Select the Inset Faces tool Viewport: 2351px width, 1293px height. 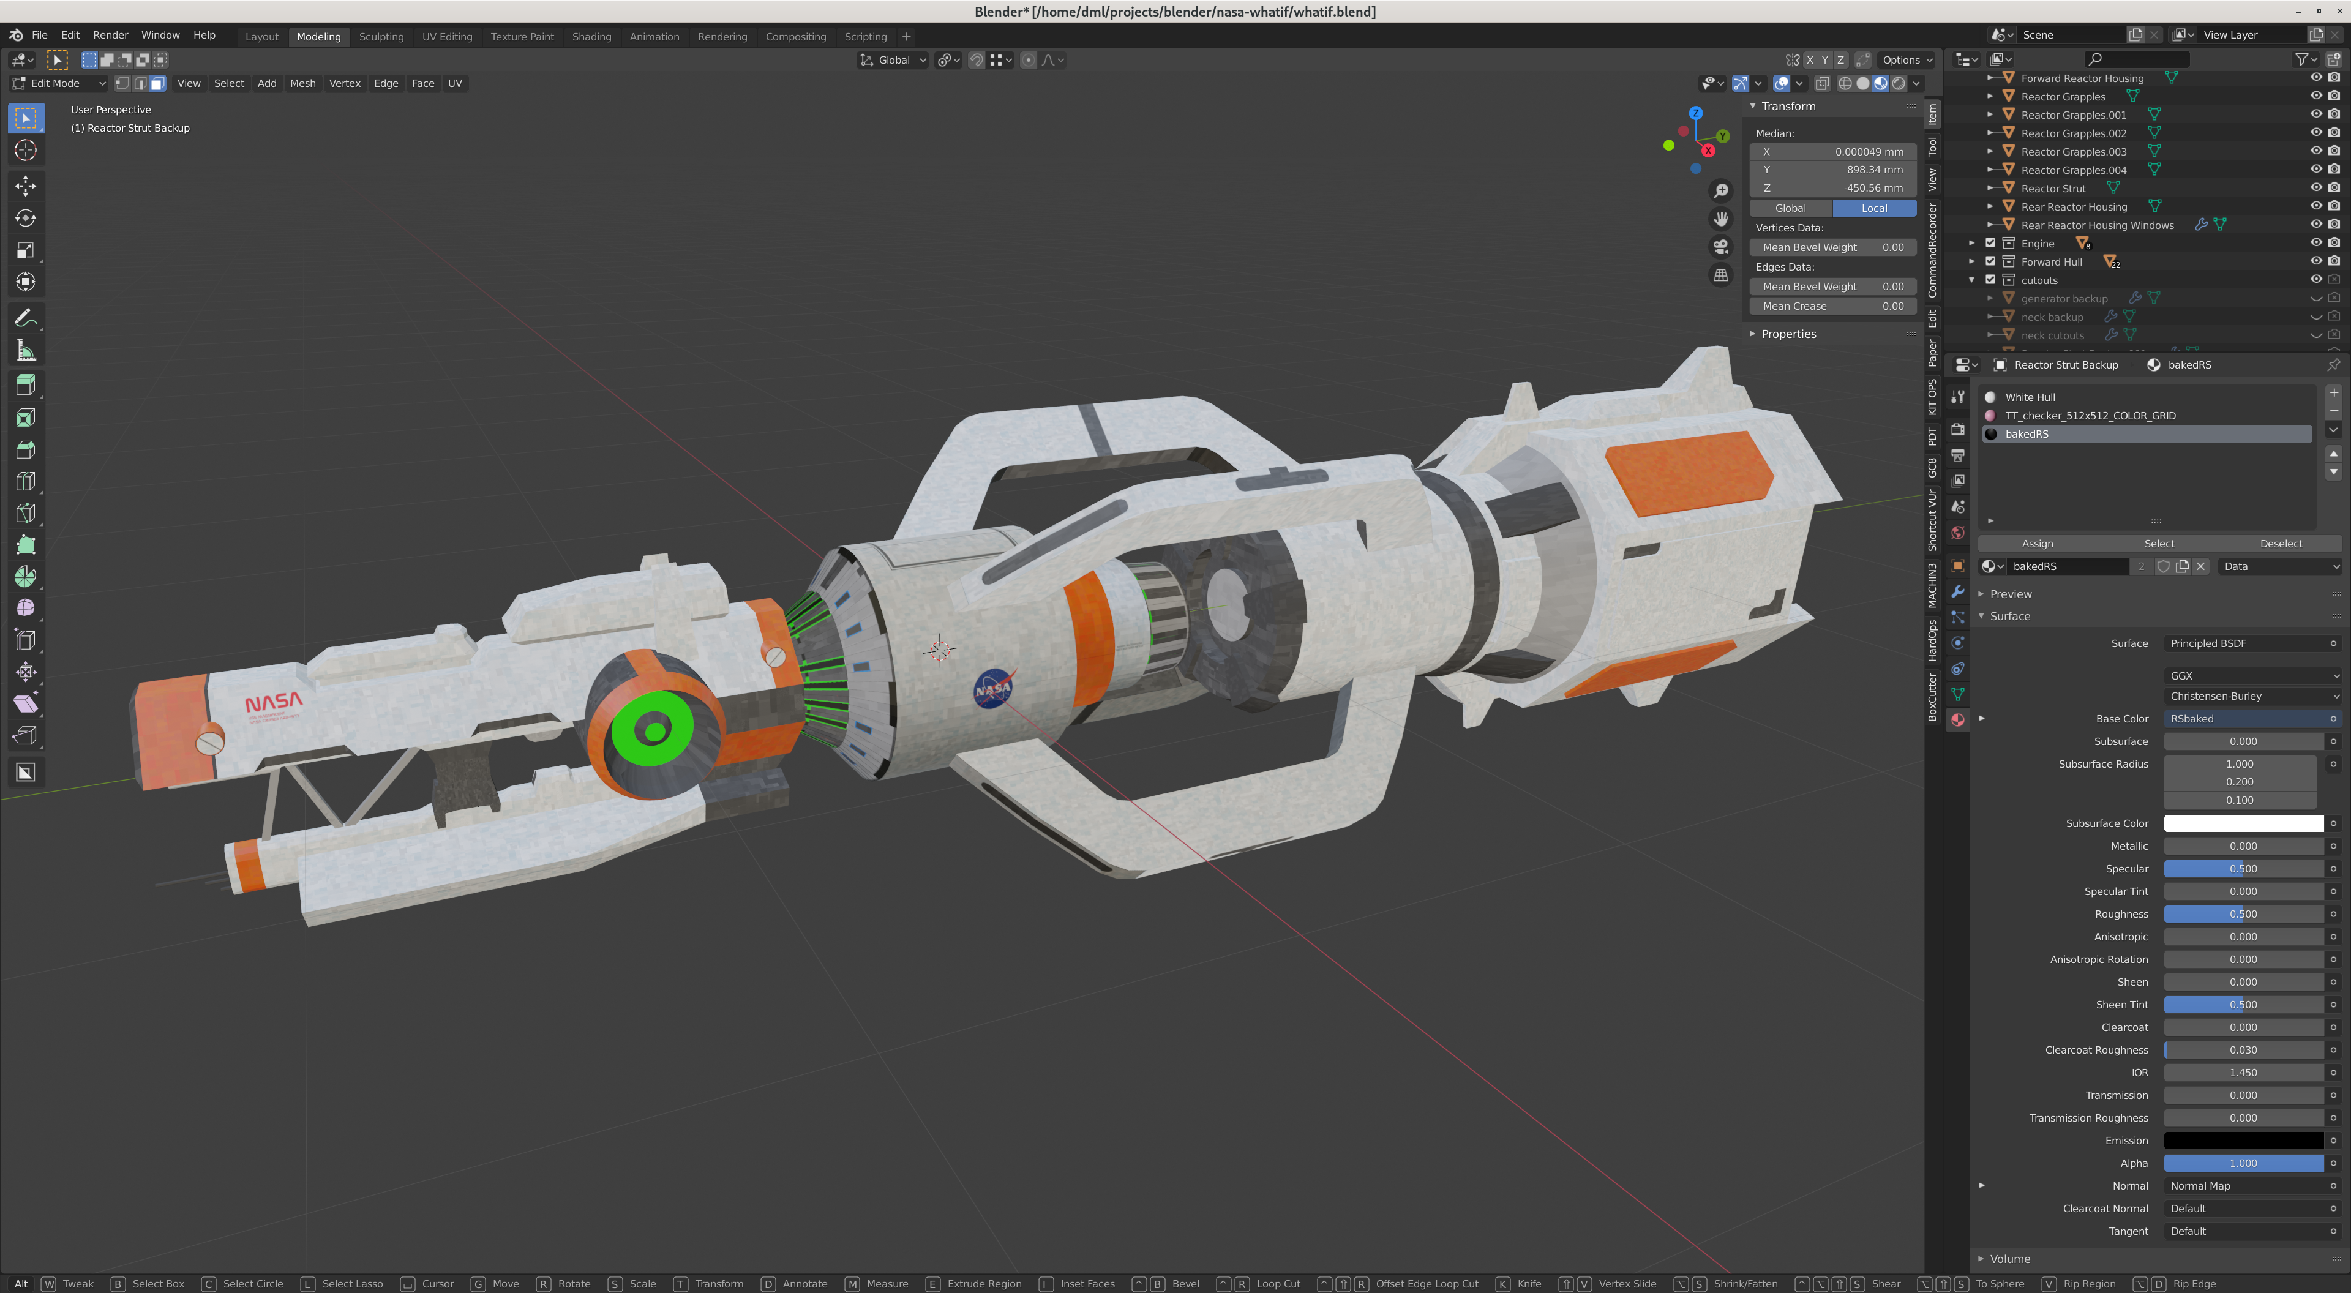click(26, 417)
